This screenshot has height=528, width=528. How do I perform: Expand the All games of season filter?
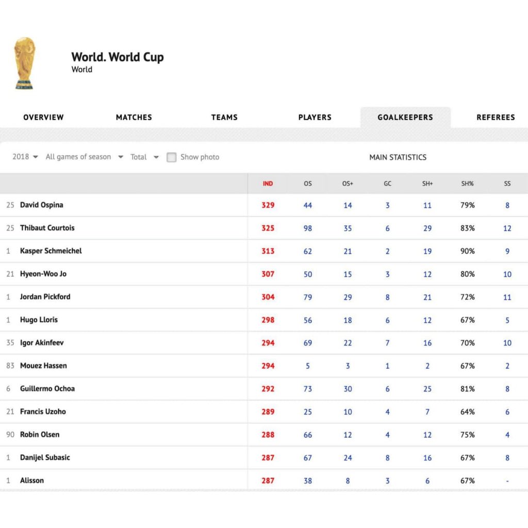point(84,157)
